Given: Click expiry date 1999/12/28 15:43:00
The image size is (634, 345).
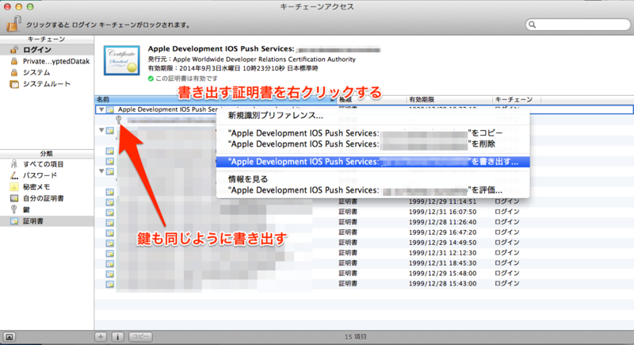Looking at the screenshot, I should 442,283.
